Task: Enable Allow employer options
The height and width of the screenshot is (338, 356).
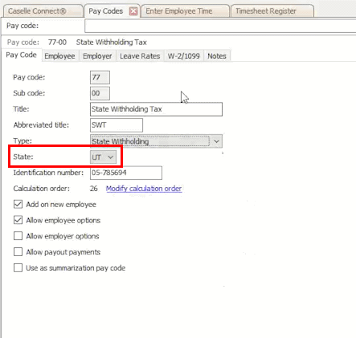Action: [x=18, y=236]
